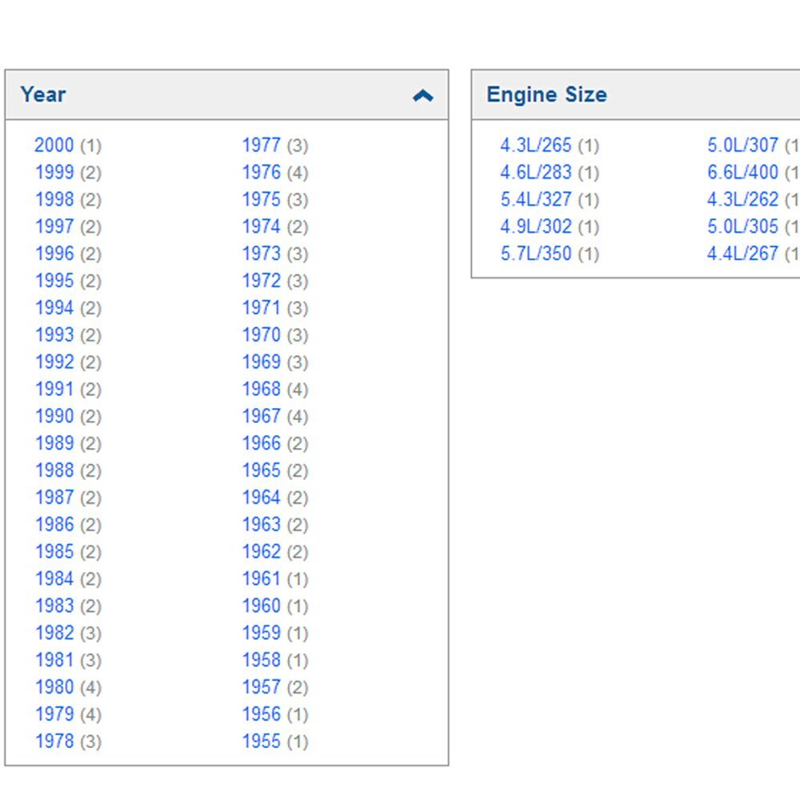Image resolution: width=800 pixels, height=800 pixels.
Task: Select the 6.6L/400 engine size
Action: (742, 173)
